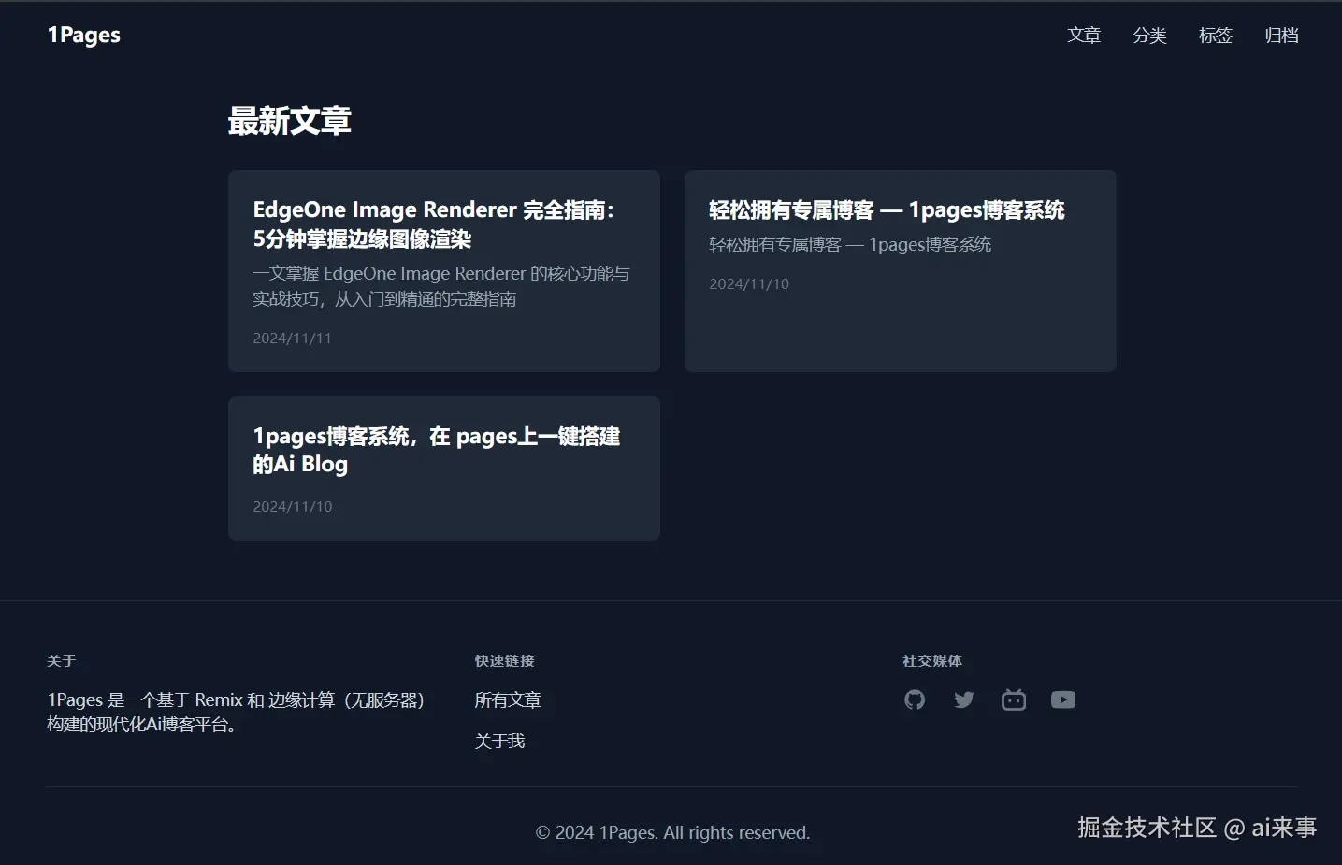Open 在 pages上一键搭建的Ai Blog article
Image resolution: width=1342 pixels, height=865 pixels.
coord(437,450)
